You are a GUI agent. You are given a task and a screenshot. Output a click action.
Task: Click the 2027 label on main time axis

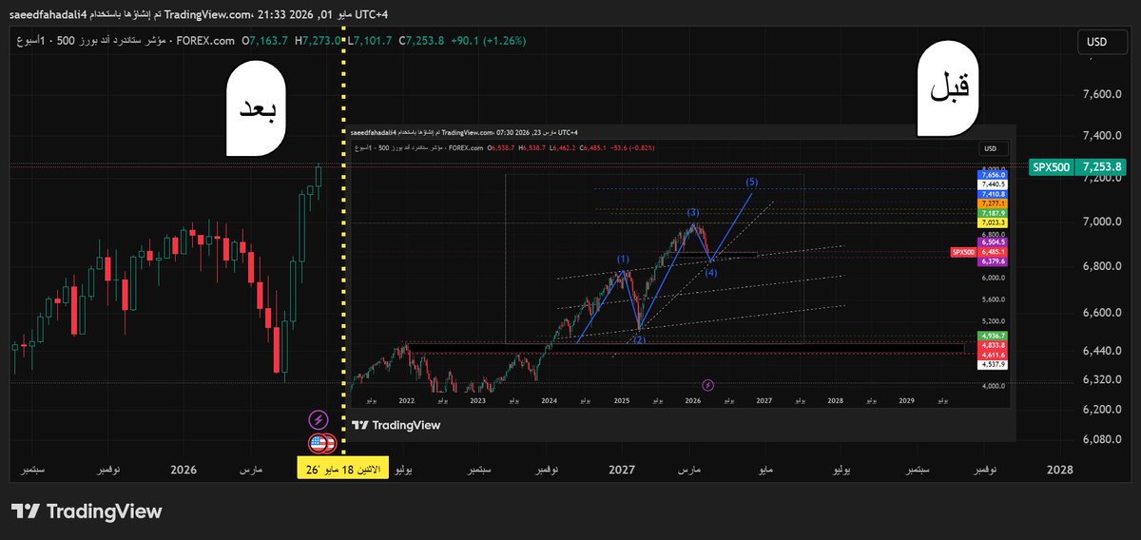pos(622,471)
